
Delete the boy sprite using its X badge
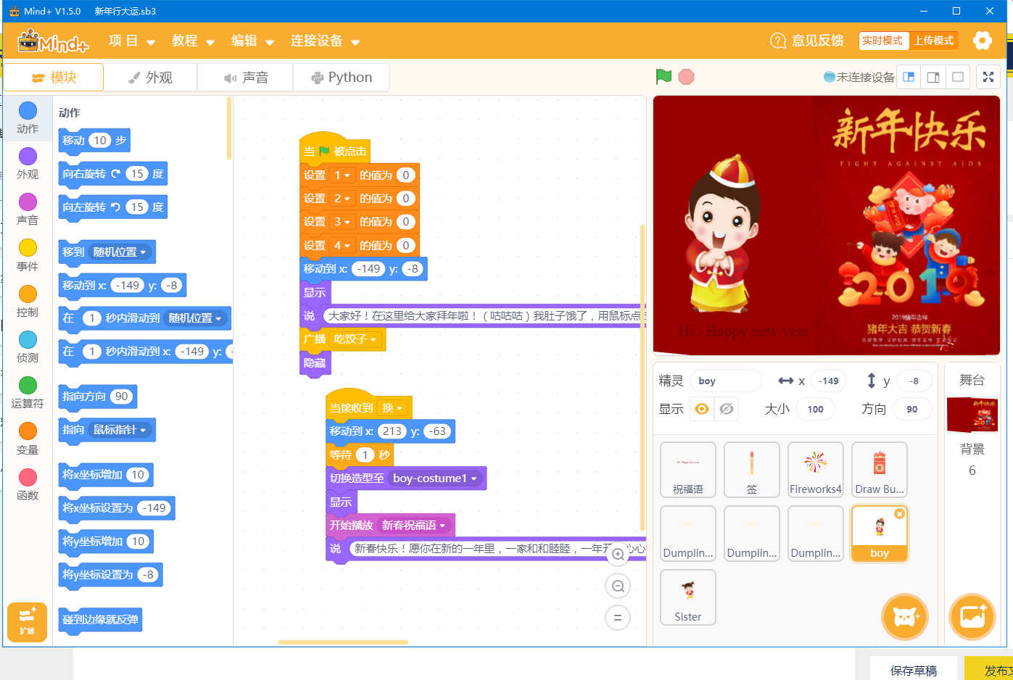899,513
